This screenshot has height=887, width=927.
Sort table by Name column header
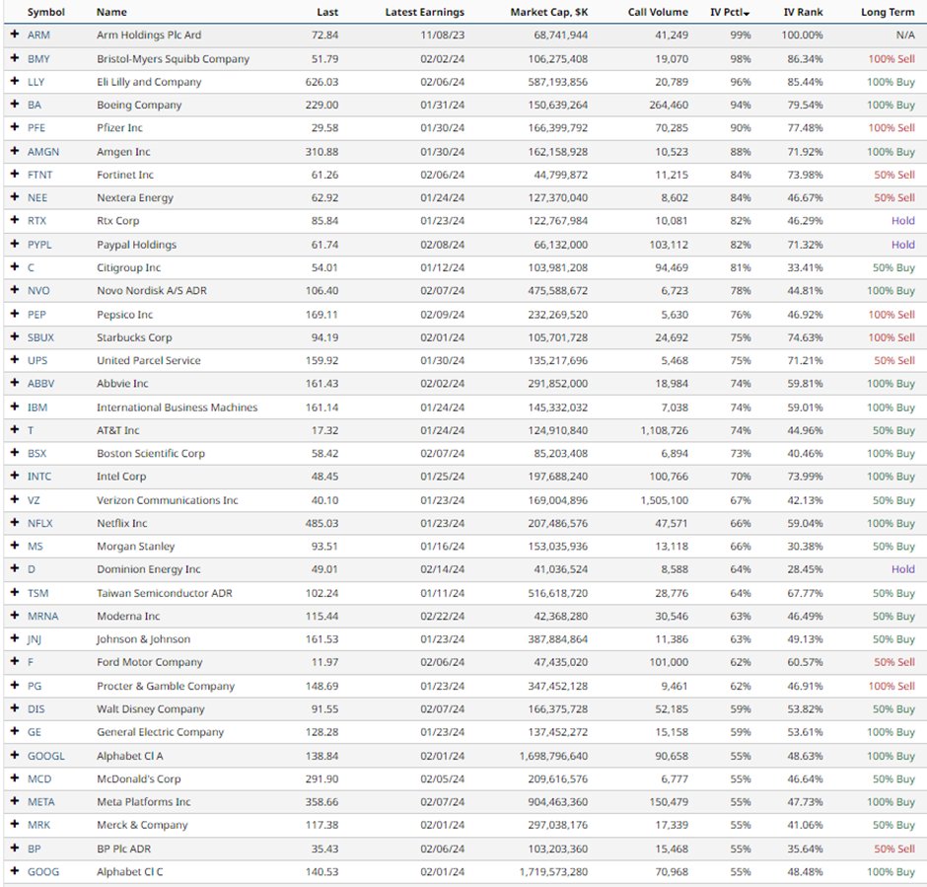click(x=111, y=12)
